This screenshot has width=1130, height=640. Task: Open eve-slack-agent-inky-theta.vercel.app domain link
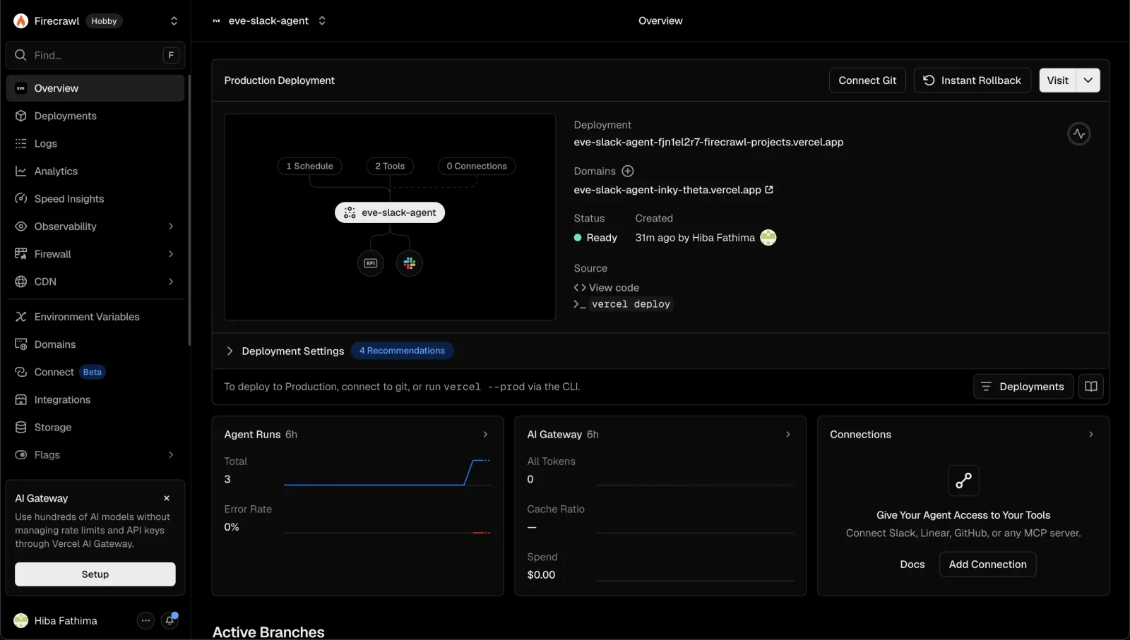(674, 190)
